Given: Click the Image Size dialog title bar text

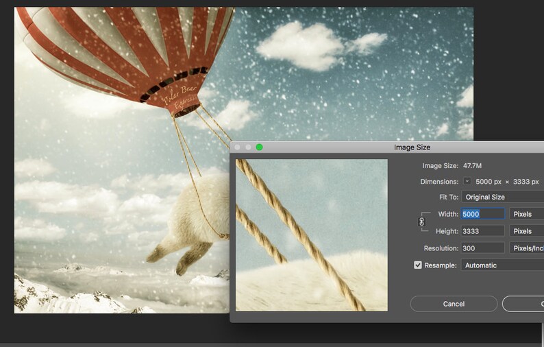Looking at the screenshot, I should (x=412, y=147).
